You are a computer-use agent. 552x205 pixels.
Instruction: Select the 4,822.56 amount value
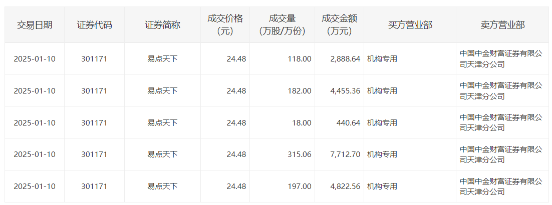pos(345,186)
